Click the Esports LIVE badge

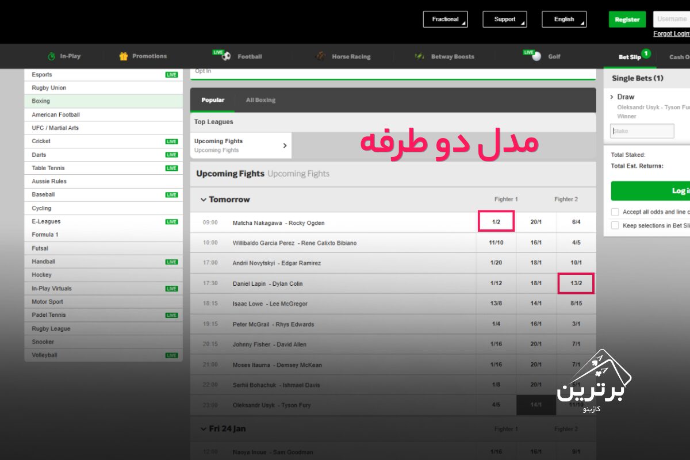coord(171,75)
